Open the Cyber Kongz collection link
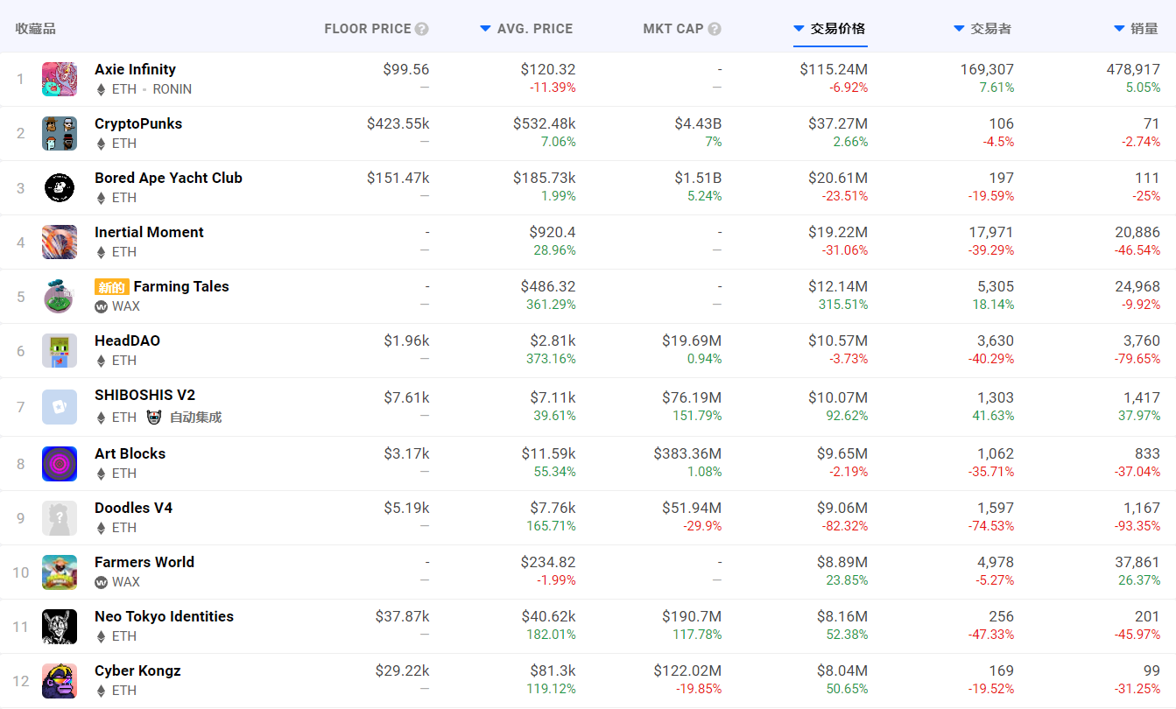This screenshot has height=709, width=1176. 137,670
